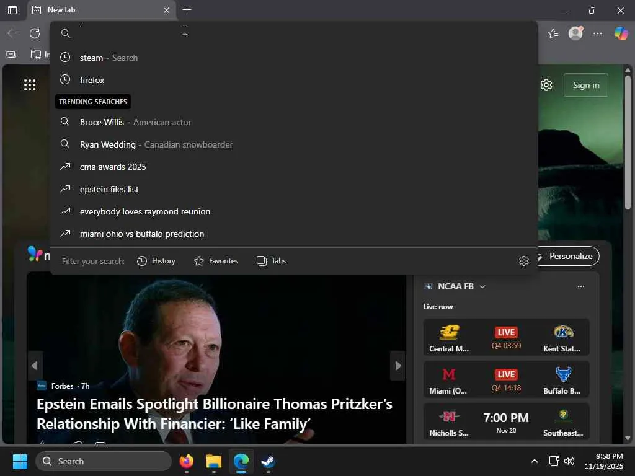
Task: Filter search by Tabs
Action: [272, 261]
